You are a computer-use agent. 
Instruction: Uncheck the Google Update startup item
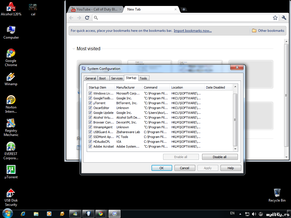point(90,112)
